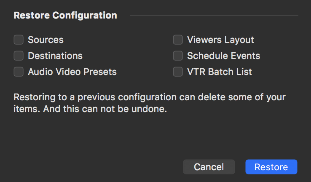
Task: Click the Destinations text label
Action: (55, 56)
